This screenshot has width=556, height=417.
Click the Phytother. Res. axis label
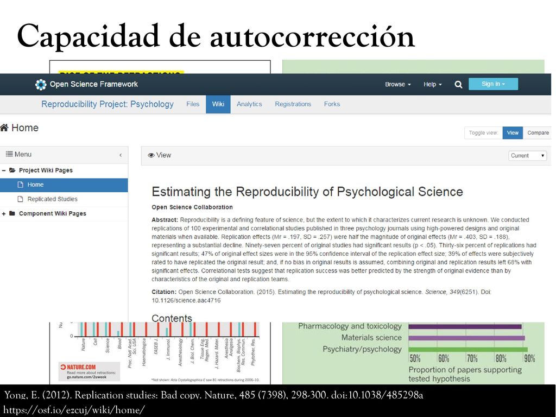pyautogui.click(x=253, y=352)
